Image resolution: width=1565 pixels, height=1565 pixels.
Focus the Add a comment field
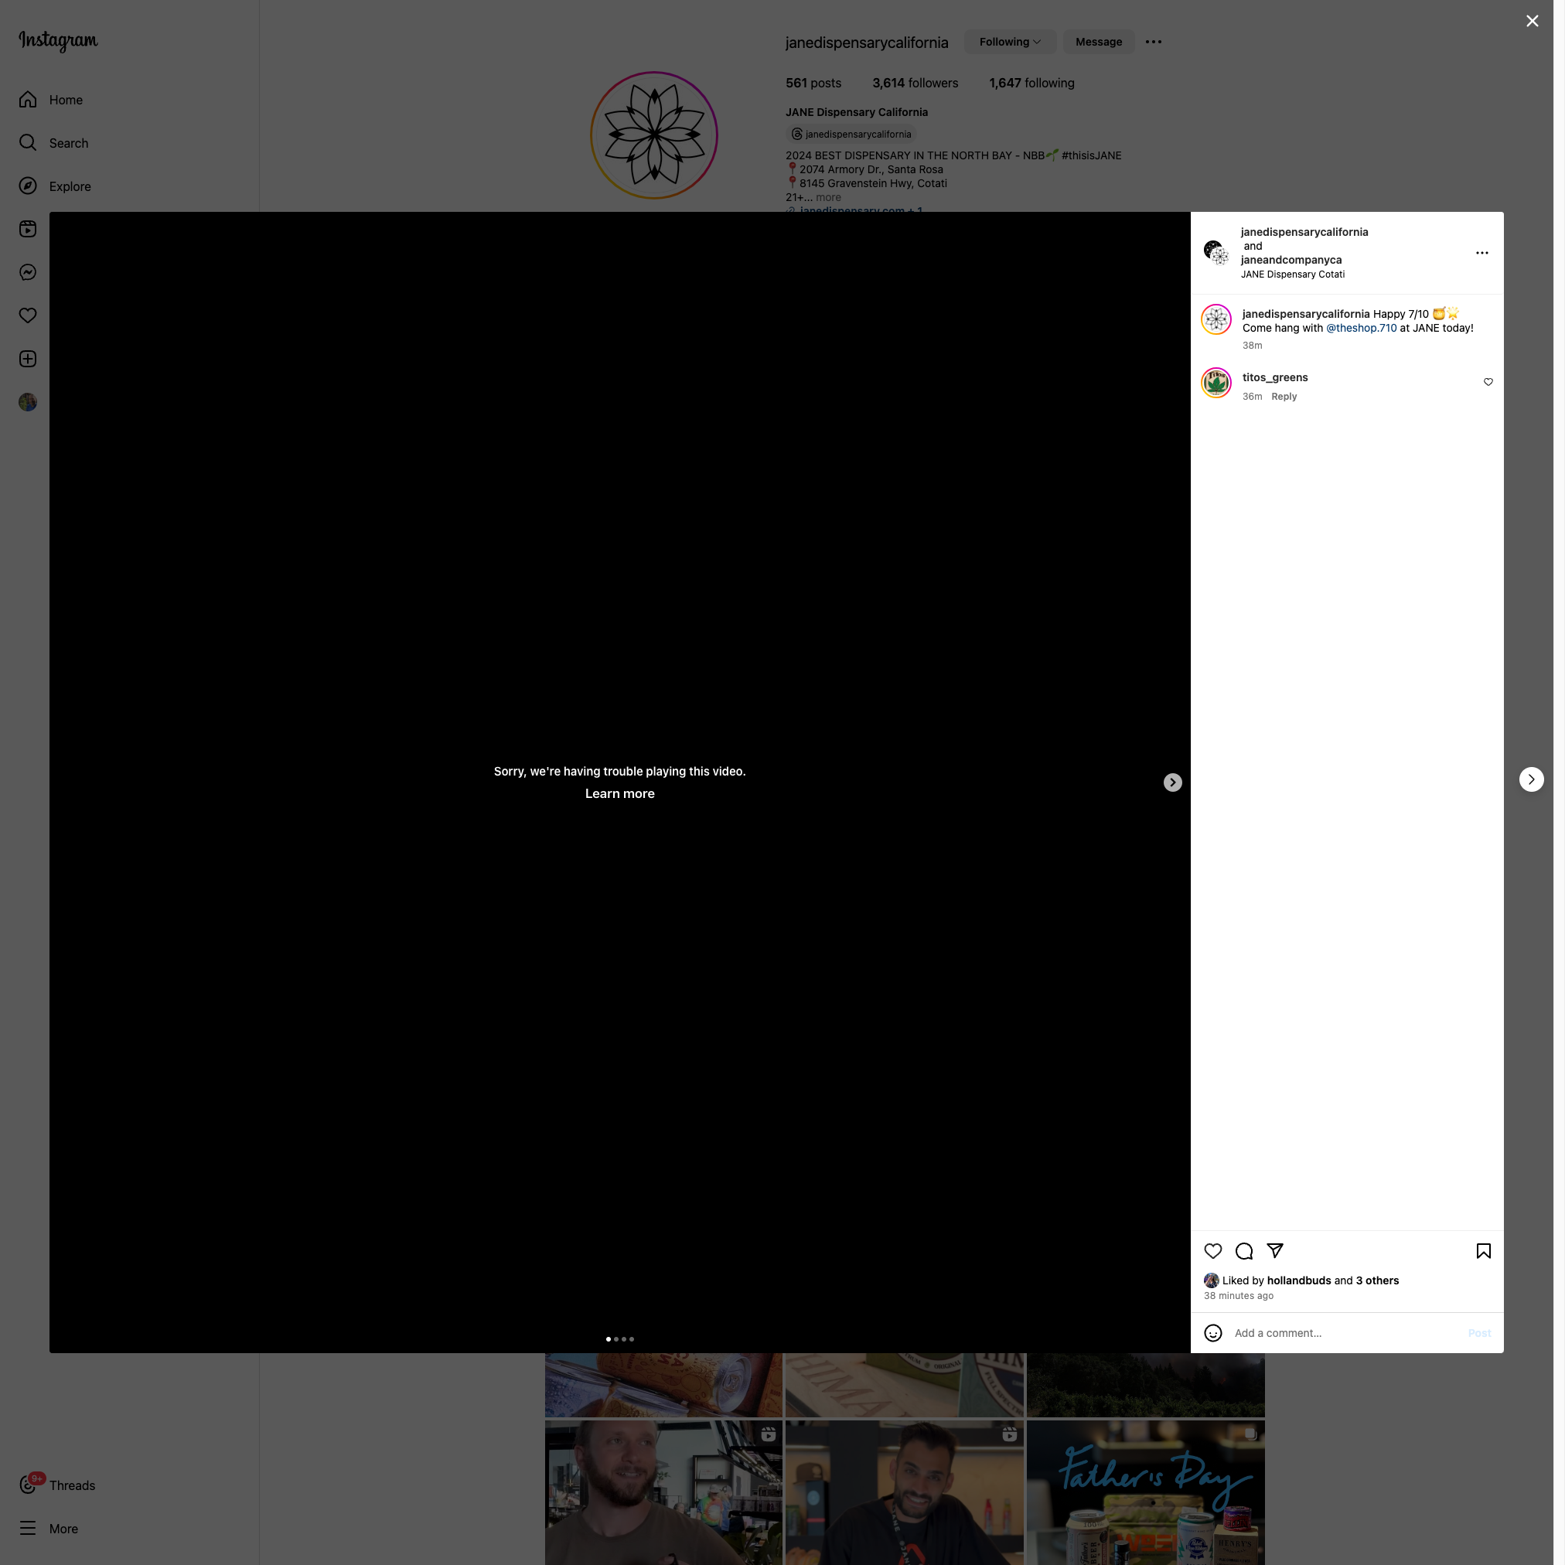click(x=1345, y=1333)
